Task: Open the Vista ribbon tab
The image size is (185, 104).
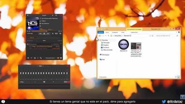Action: point(123,32)
